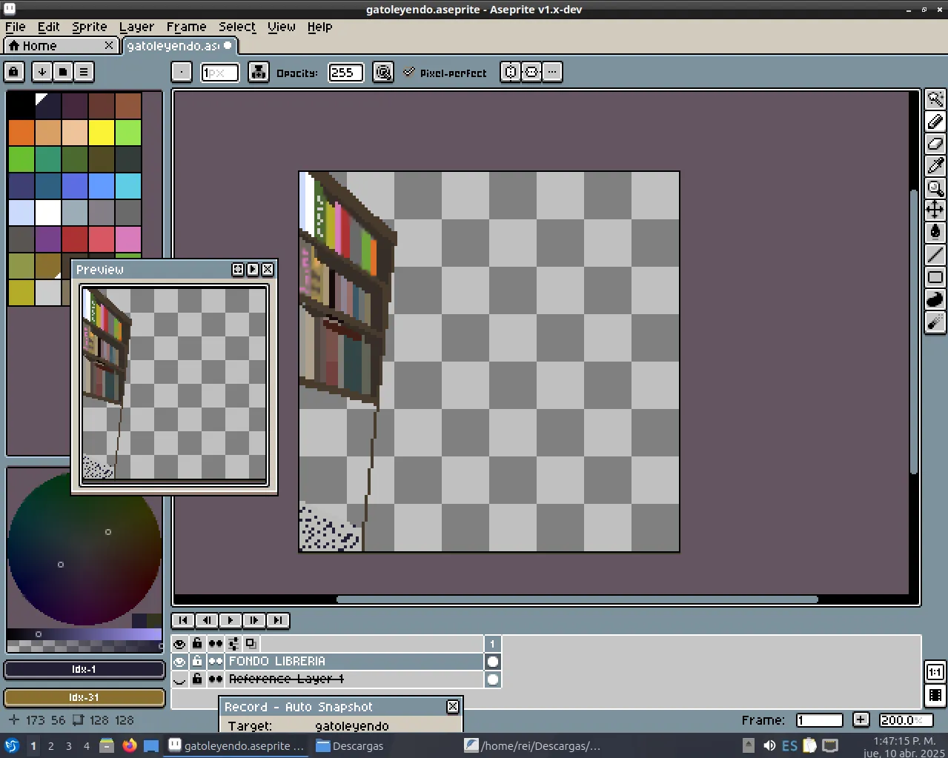Toggle onion skin in timeline header
Screen dimensions: 948x758
click(251, 644)
